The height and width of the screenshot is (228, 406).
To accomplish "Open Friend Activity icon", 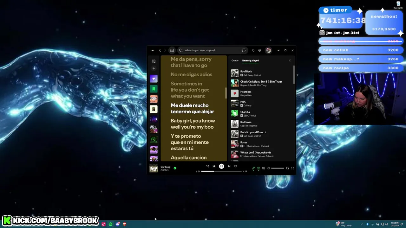I will pos(259,50).
